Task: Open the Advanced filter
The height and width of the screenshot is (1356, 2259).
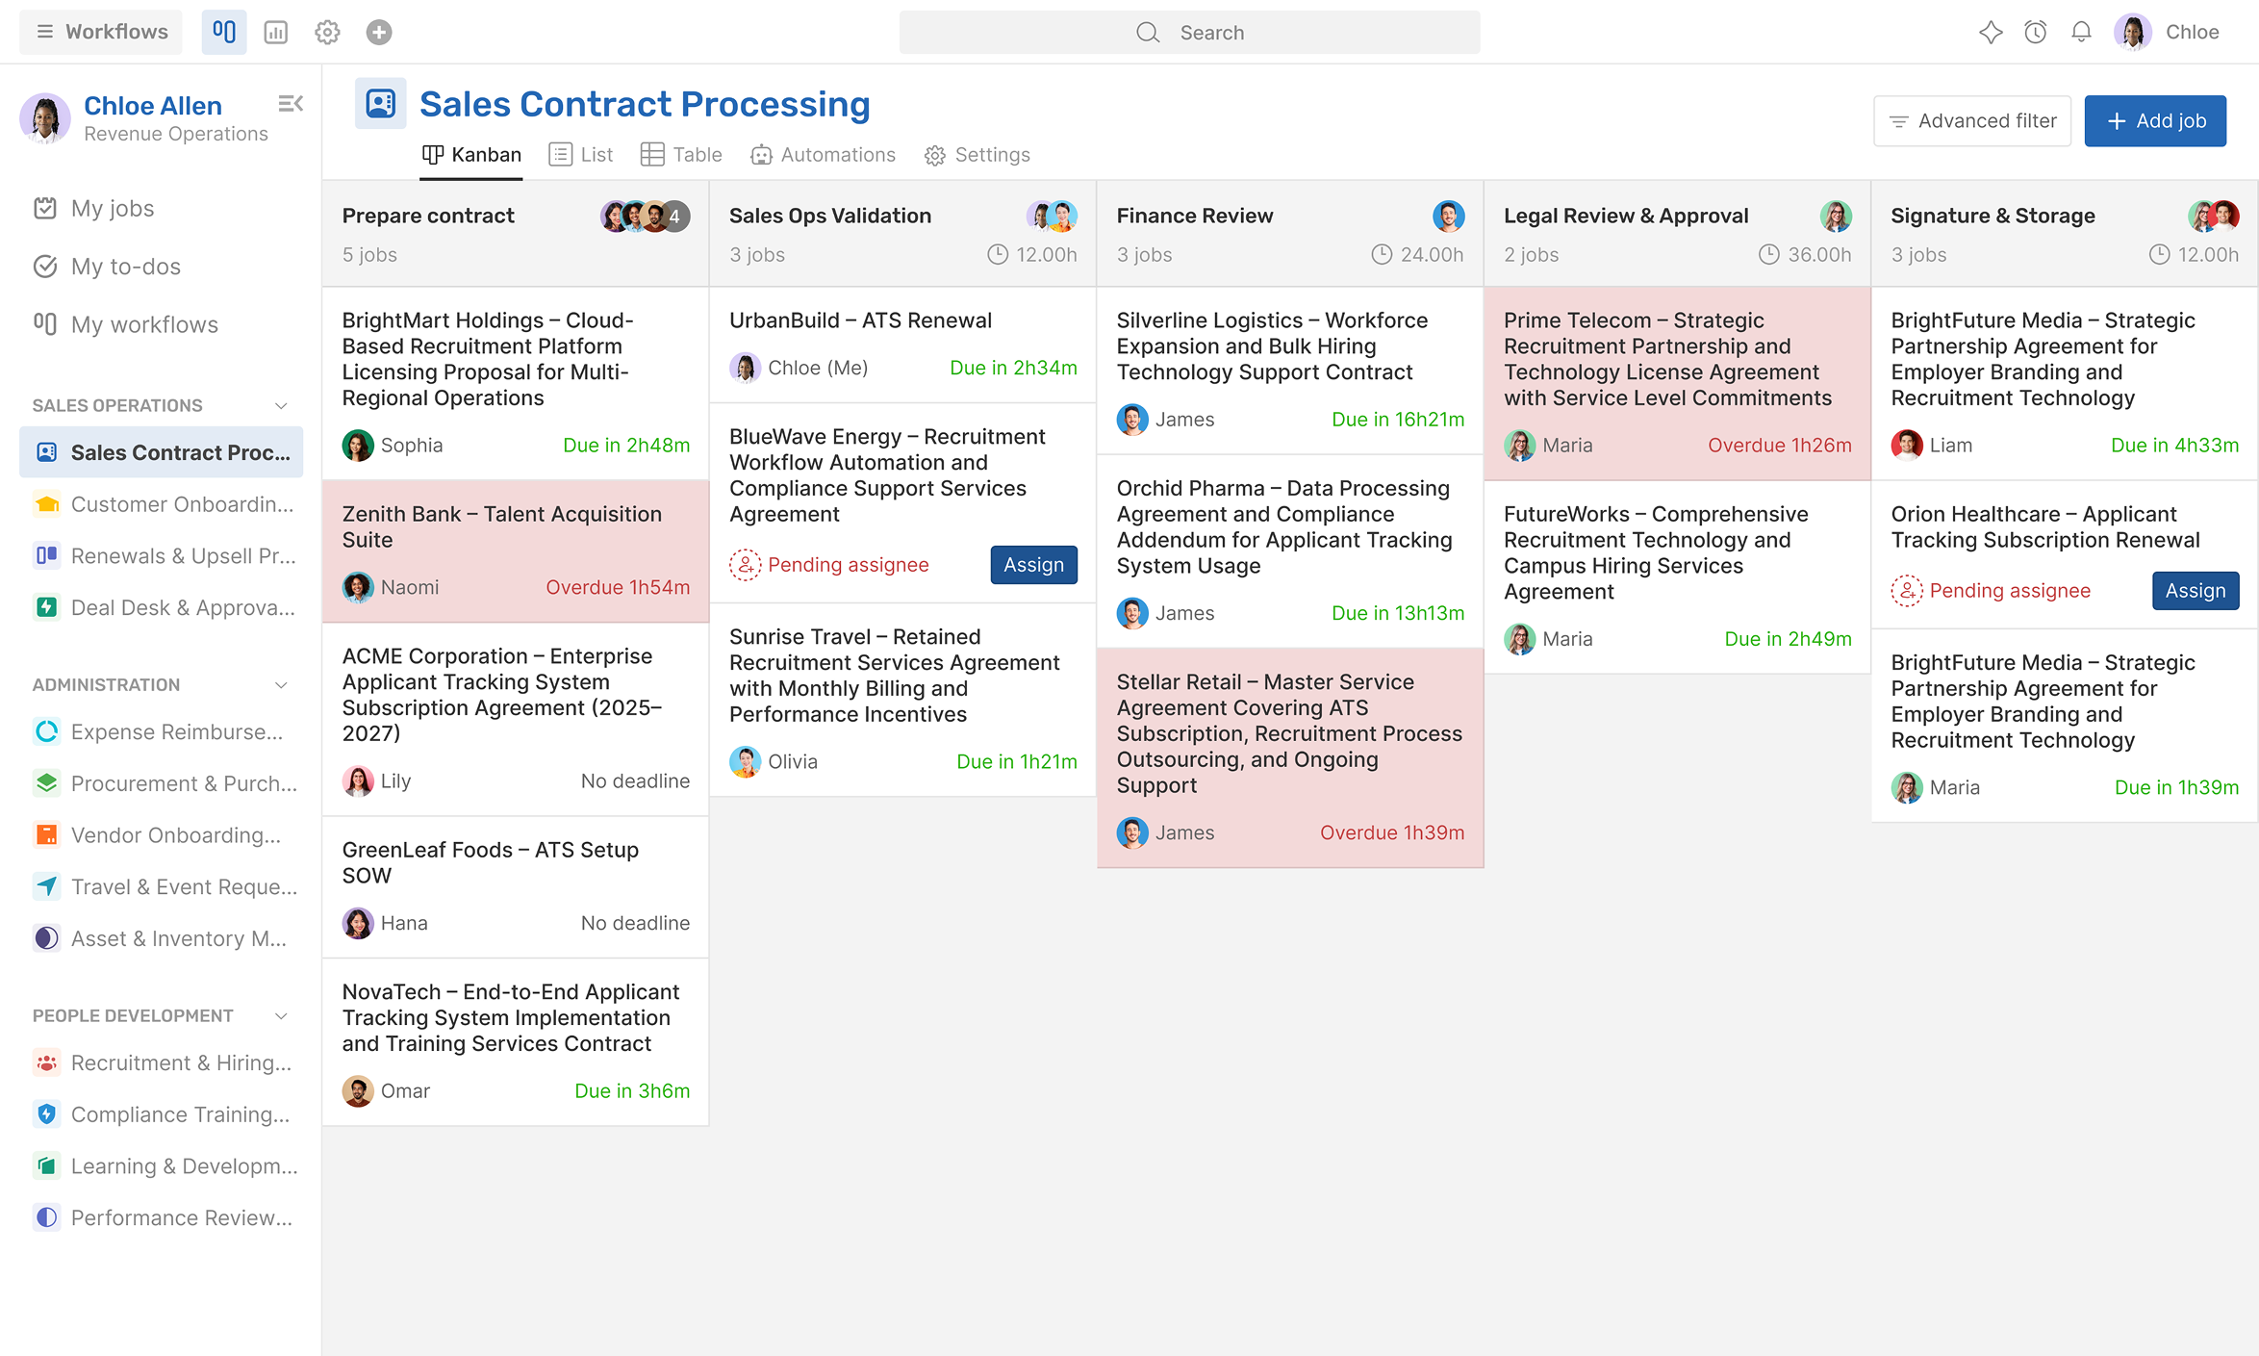Action: click(x=1972, y=121)
